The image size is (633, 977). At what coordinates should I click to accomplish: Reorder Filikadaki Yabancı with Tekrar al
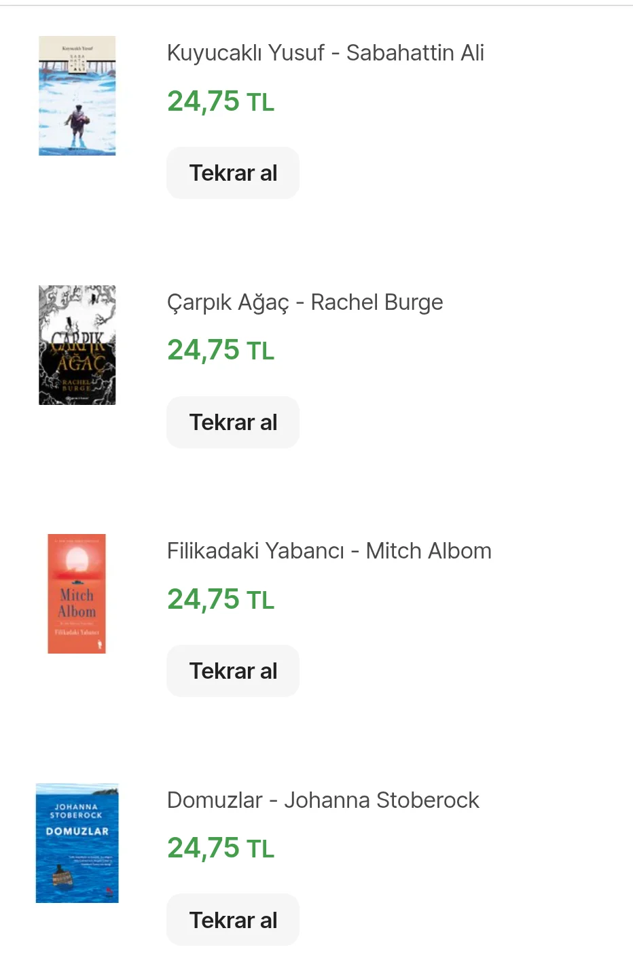tap(233, 671)
